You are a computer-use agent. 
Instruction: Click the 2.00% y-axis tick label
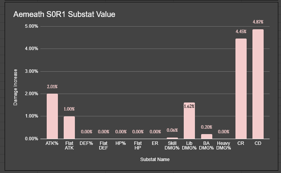click(x=32, y=94)
